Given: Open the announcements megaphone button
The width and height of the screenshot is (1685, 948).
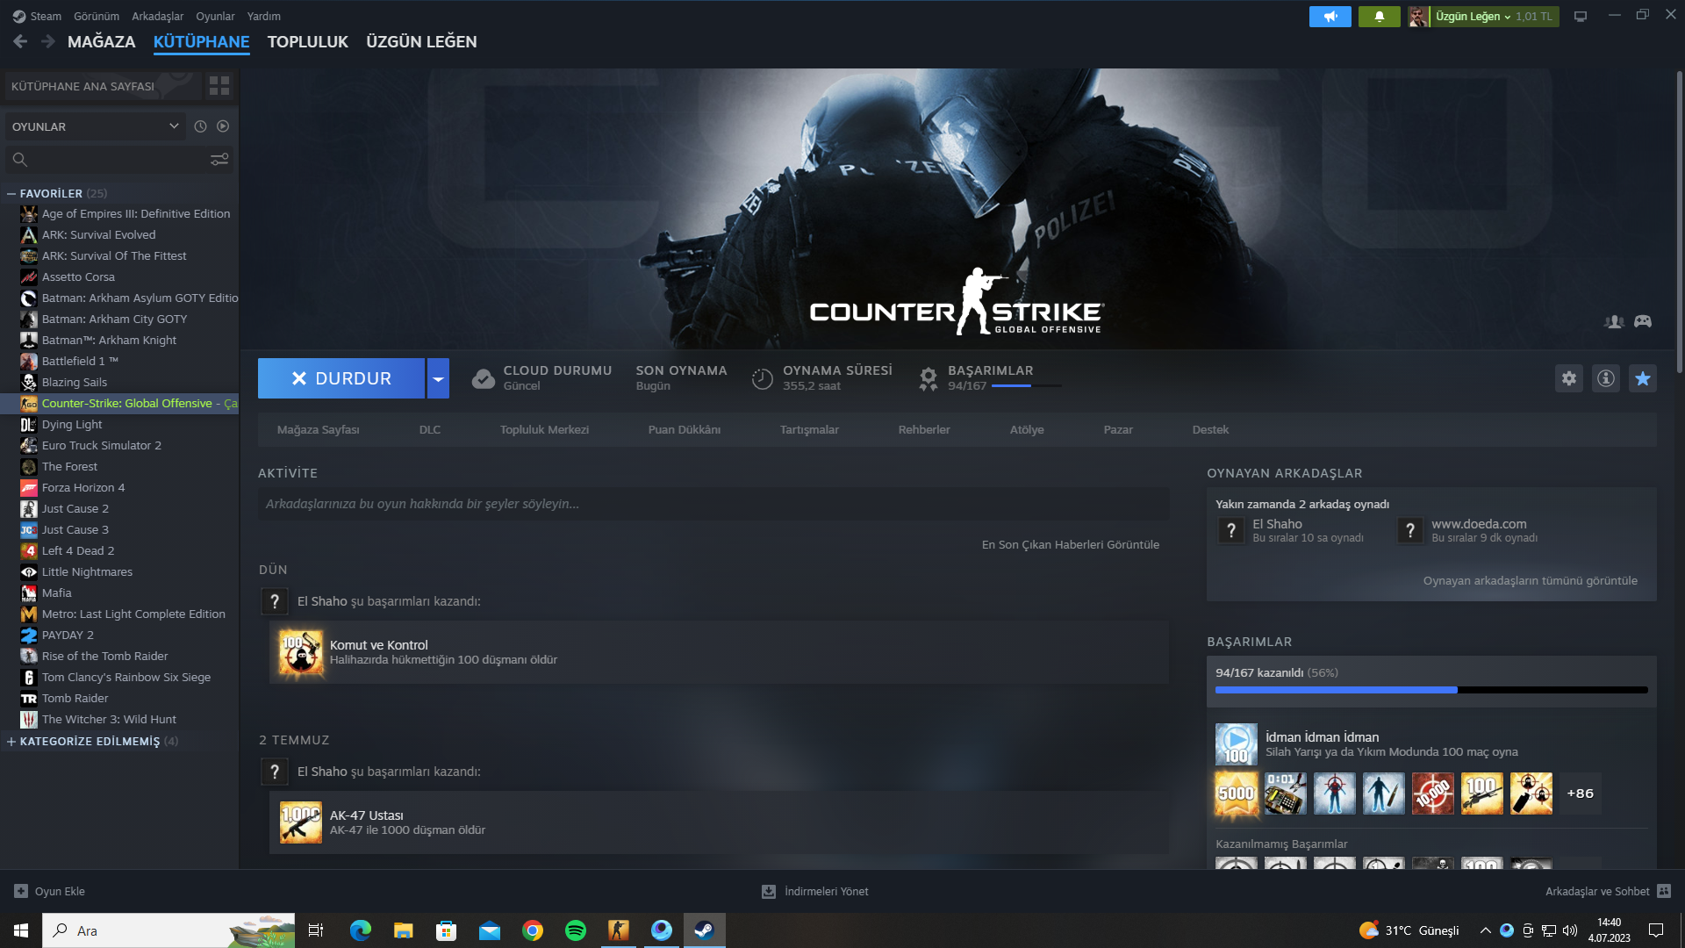Looking at the screenshot, I should pos(1330,17).
